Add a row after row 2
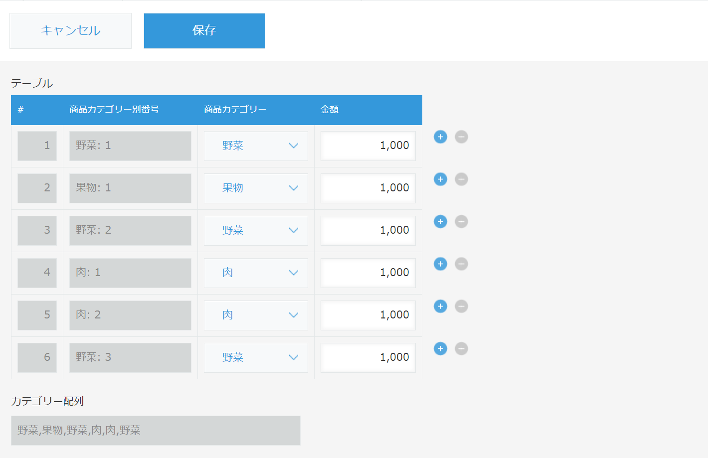This screenshot has width=708, height=458. click(x=440, y=179)
